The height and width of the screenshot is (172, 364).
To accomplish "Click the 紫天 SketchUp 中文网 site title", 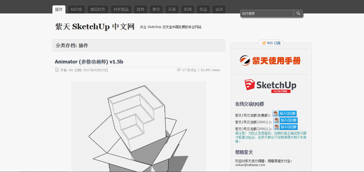I will coord(95,27).
